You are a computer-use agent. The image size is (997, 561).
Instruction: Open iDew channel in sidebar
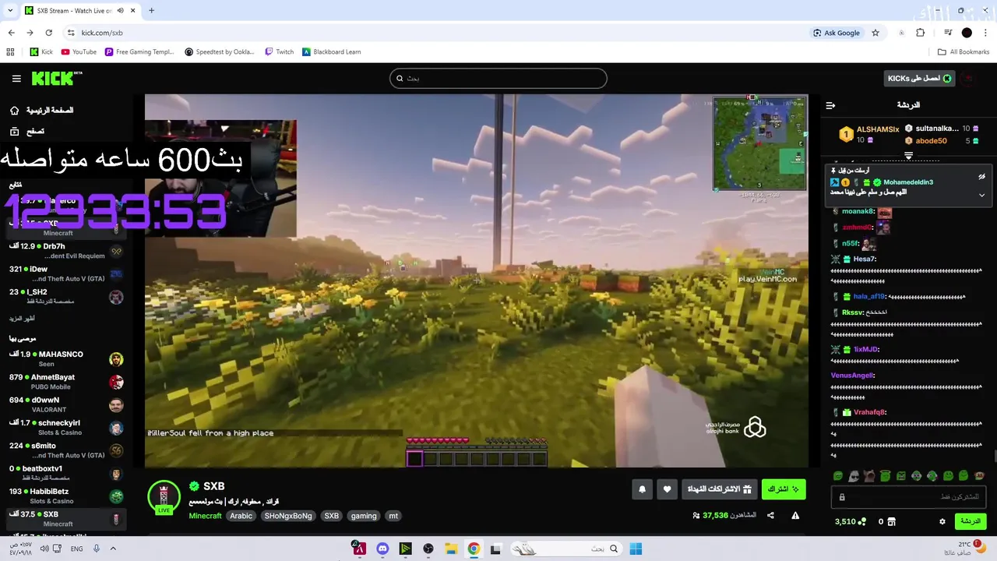tap(65, 273)
